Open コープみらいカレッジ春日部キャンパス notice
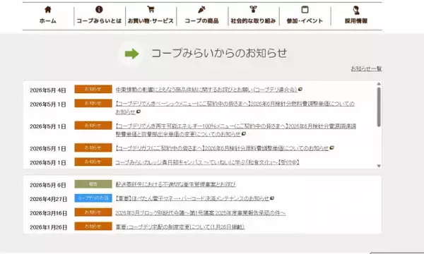 tap(207, 162)
